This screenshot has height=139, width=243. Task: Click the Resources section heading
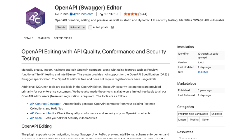click(x=185, y=132)
